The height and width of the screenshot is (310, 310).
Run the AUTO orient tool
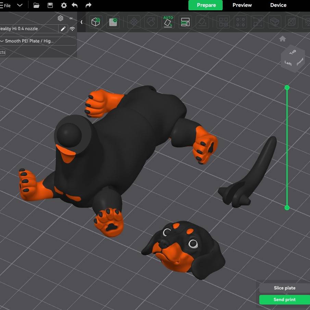click(168, 22)
